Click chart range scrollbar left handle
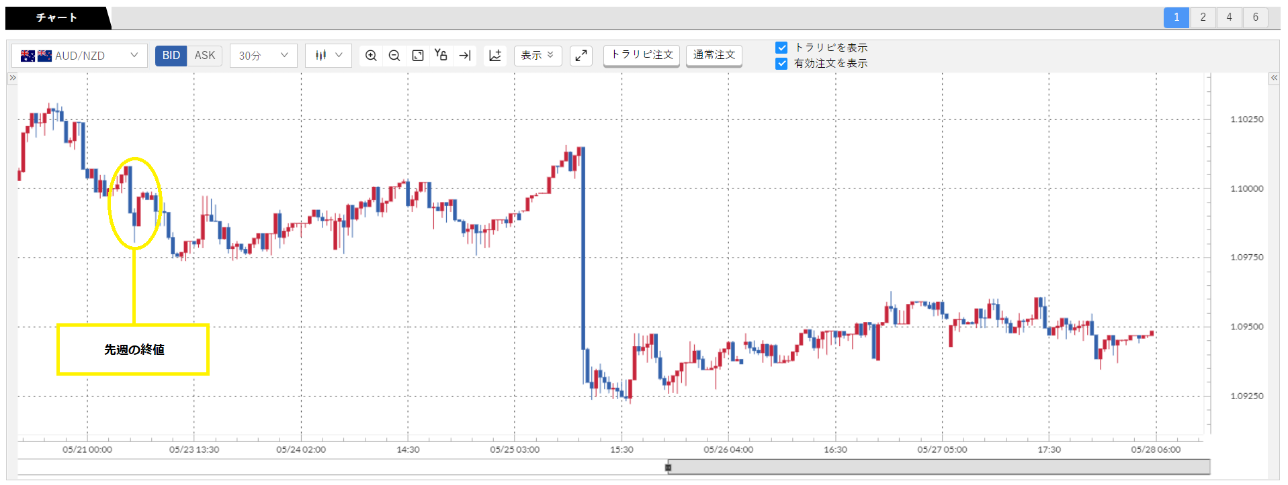The height and width of the screenshot is (485, 1288). click(x=668, y=468)
